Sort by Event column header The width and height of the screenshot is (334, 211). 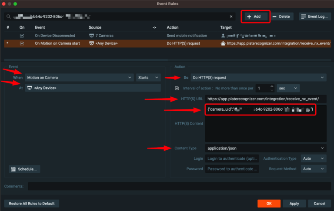(40, 27)
